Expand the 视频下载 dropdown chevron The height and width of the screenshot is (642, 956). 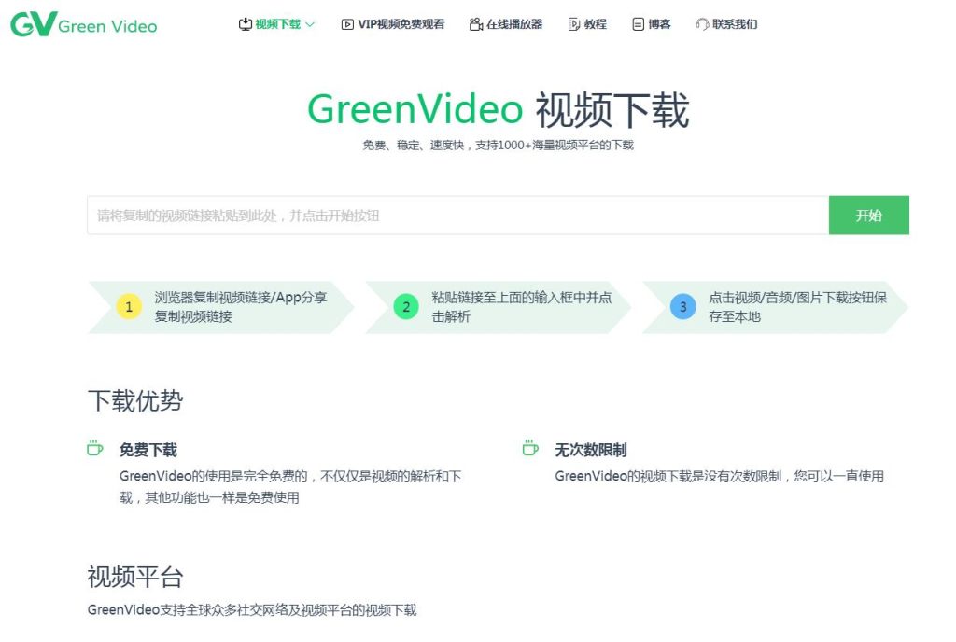[x=310, y=24]
